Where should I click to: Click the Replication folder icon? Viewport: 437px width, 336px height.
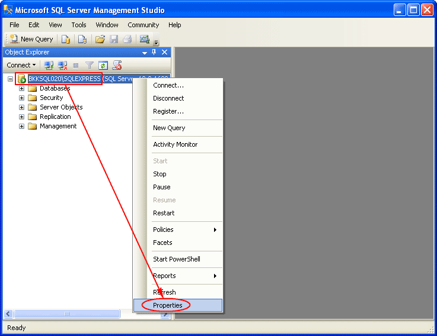coord(33,117)
